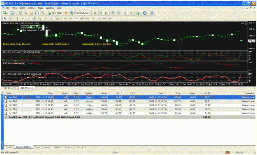Click the Profit/Loss summary line
This screenshot has height=155, width=257.
point(130,117)
